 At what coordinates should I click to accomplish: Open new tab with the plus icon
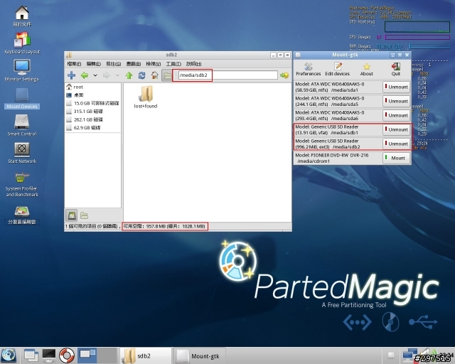[x=71, y=75]
